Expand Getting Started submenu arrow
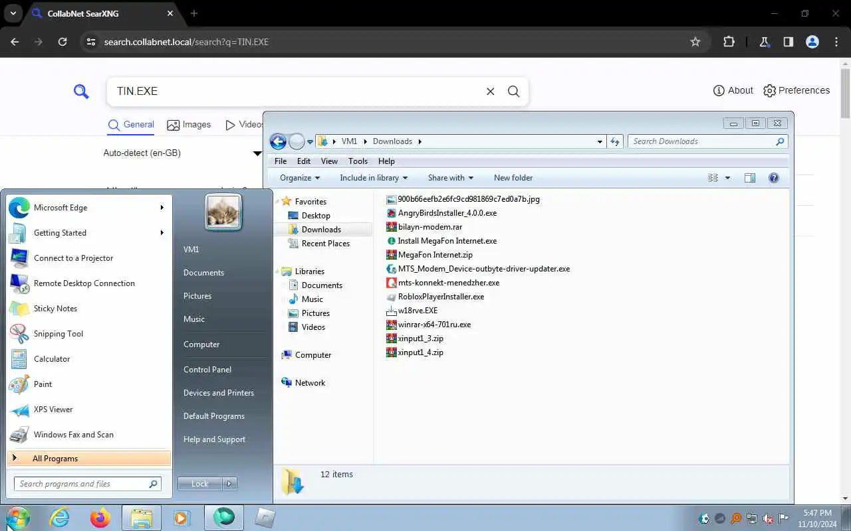The image size is (851, 531). [x=162, y=233]
